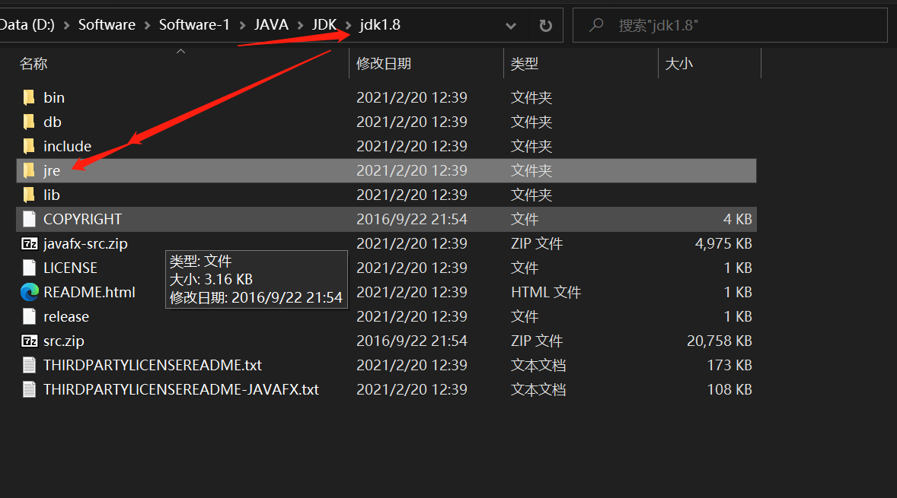The width and height of the screenshot is (897, 498).
Task: Click the lib folder icon
Action: click(x=29, y=195)
